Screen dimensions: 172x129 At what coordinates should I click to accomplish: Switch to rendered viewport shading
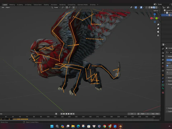coord(156,8)
